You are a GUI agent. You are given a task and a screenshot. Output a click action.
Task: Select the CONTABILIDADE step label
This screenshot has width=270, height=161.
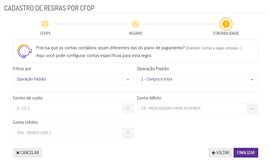tap(226, 33)
